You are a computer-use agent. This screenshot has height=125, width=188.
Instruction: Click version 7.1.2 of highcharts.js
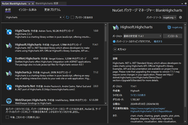click(96, 72)
